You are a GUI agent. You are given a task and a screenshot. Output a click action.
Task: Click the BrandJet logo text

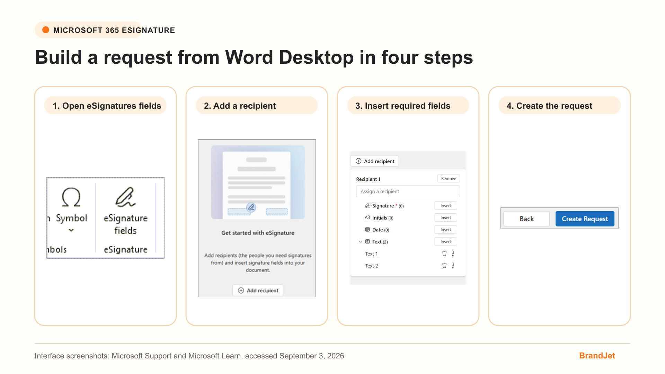tap(597, 356)
